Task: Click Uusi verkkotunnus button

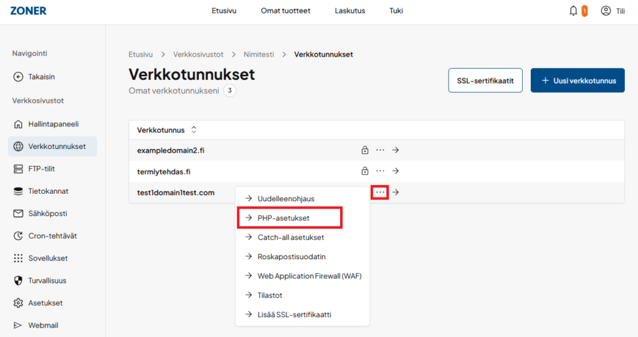Action: click(577, 80)
